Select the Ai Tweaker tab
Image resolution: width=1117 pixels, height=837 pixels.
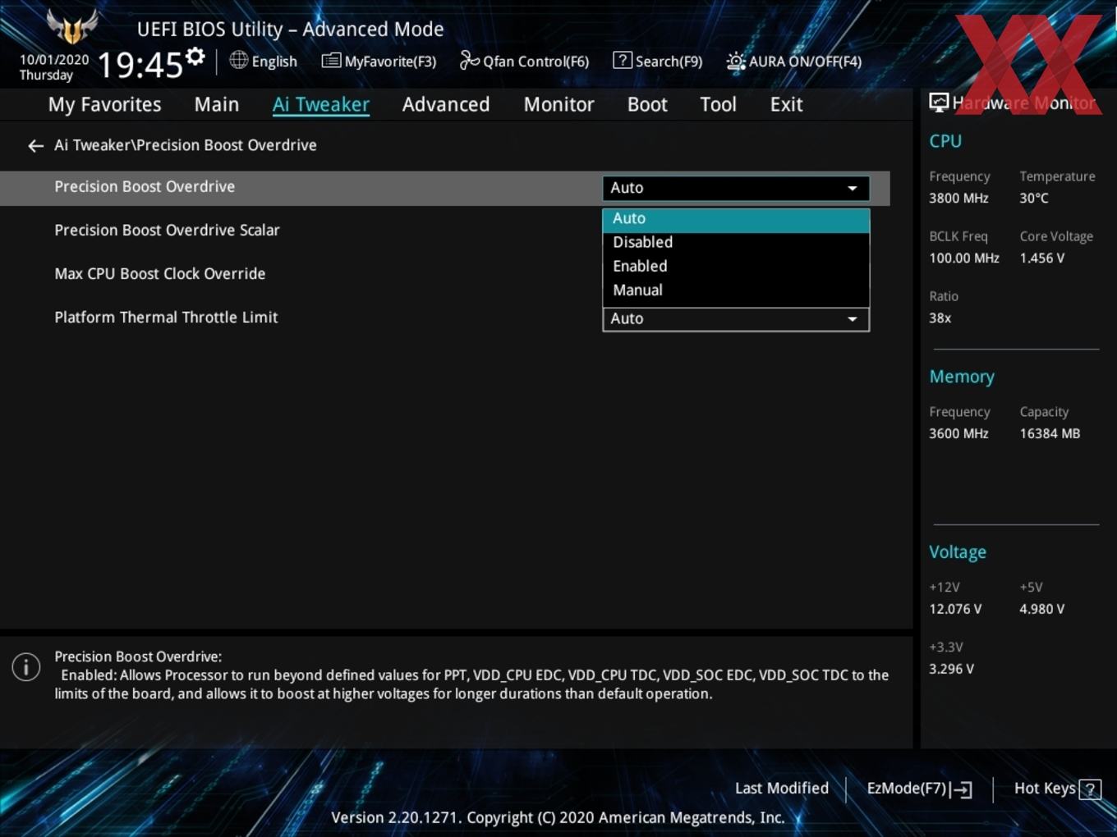click(x=321, y=104)
